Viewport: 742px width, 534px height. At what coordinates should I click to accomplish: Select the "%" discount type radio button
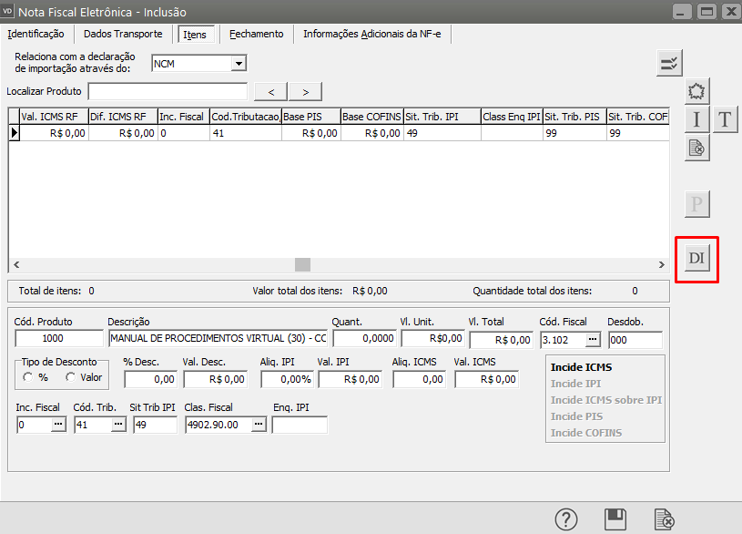[28, 377]
